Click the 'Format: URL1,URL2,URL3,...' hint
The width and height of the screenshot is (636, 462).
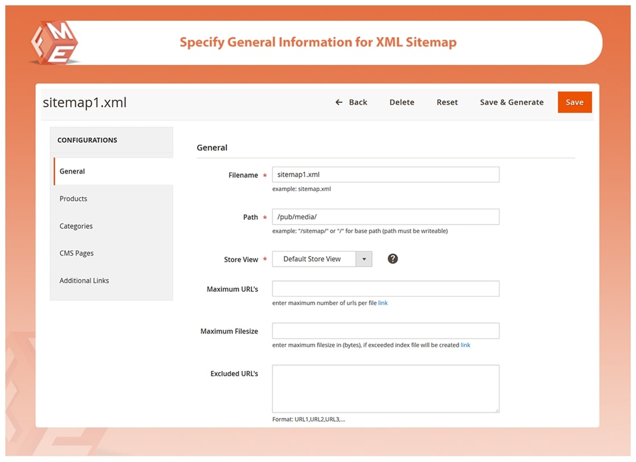309,419
